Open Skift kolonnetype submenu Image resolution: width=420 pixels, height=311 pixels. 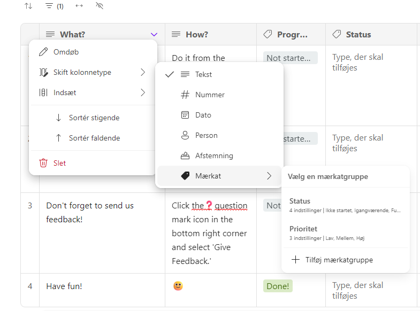(x=93, y=72)
